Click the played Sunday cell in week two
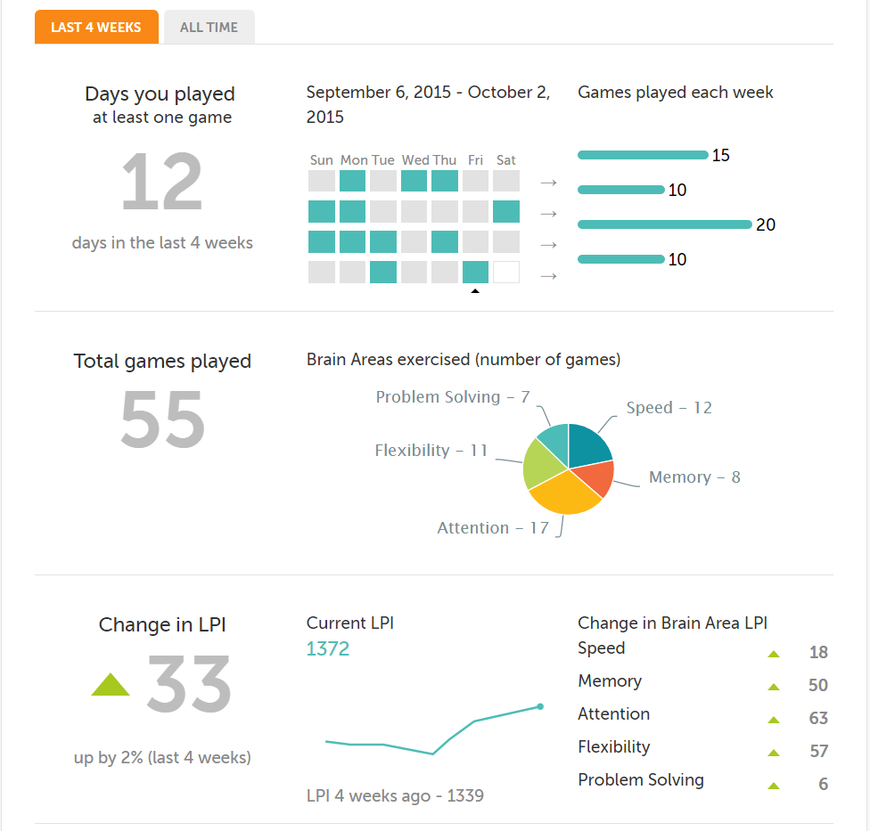The image size is (870, 831). (x=322, y=211)
